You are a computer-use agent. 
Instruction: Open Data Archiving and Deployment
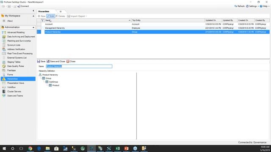click(x=21, y=37)
